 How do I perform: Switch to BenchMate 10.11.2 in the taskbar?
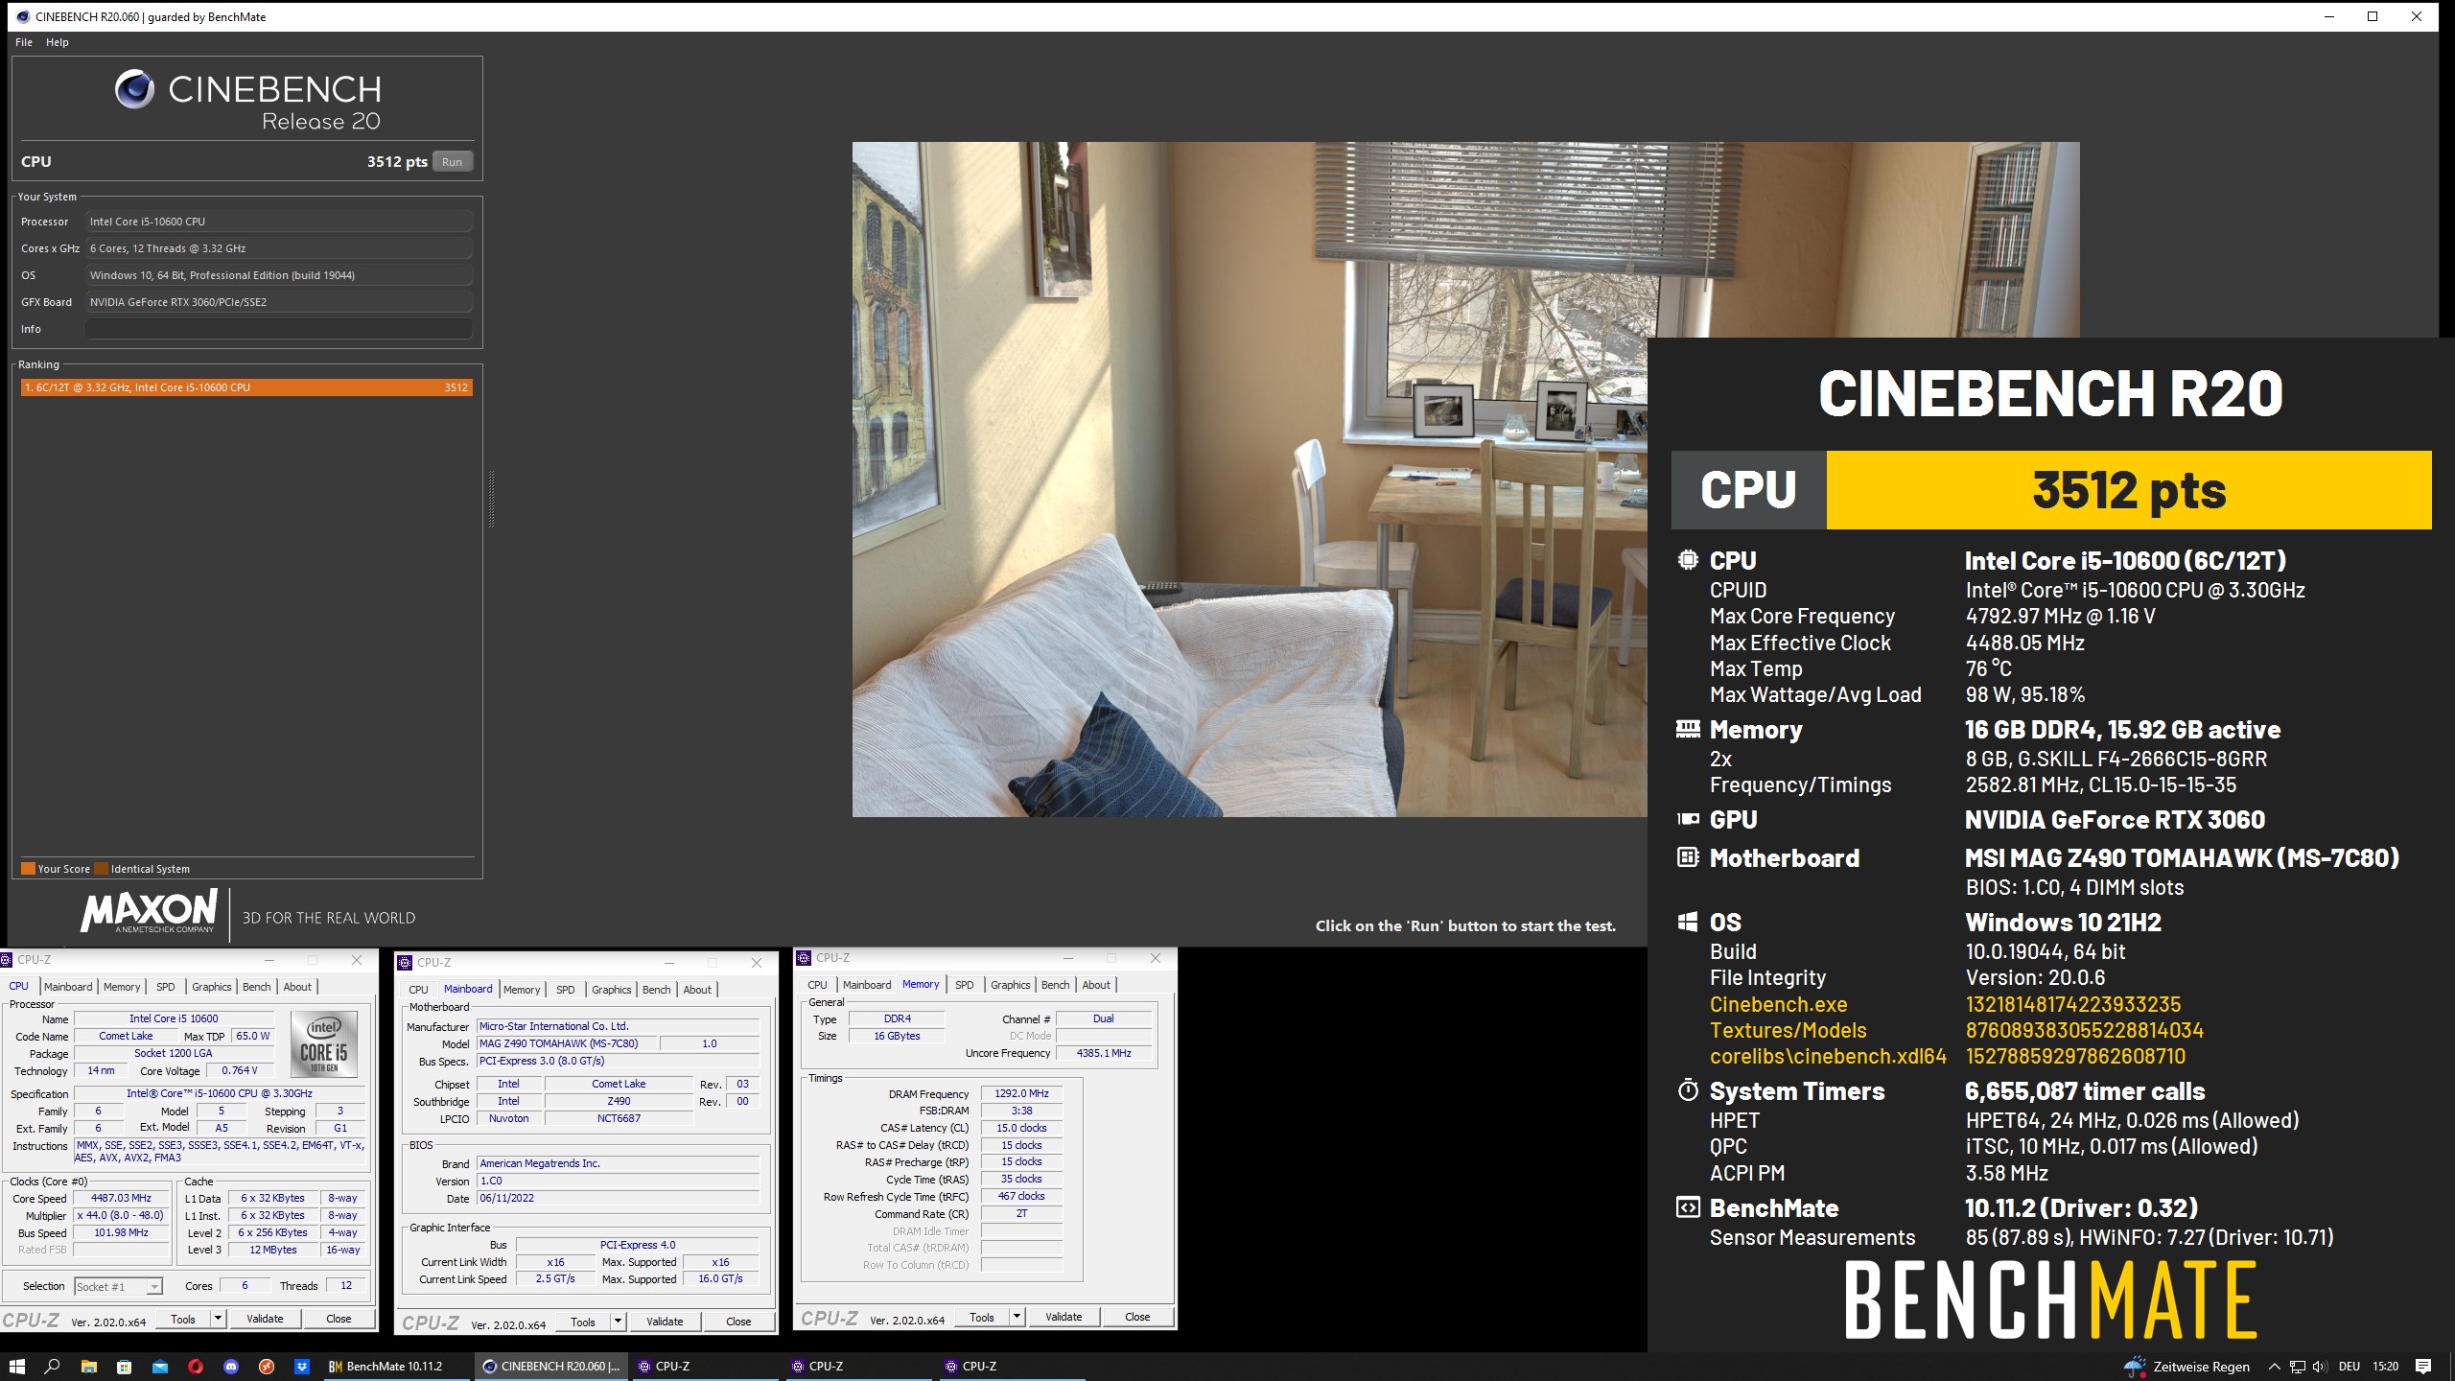tap(395, 1367)
